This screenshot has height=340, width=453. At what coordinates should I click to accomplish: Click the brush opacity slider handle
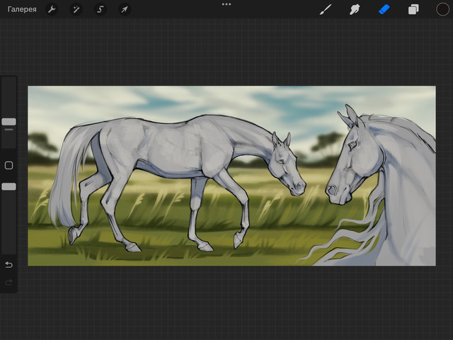tap(8, 186)
